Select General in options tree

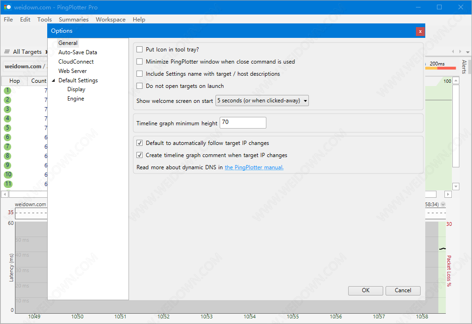pyautogui.click(x=68, y=43)
